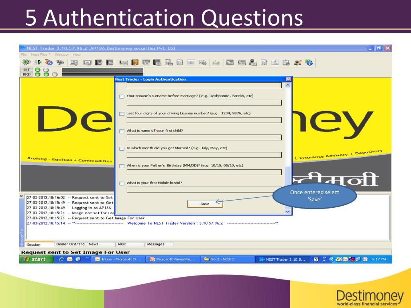Select 'Request sent to Get Image For User' line

[85, 218]
